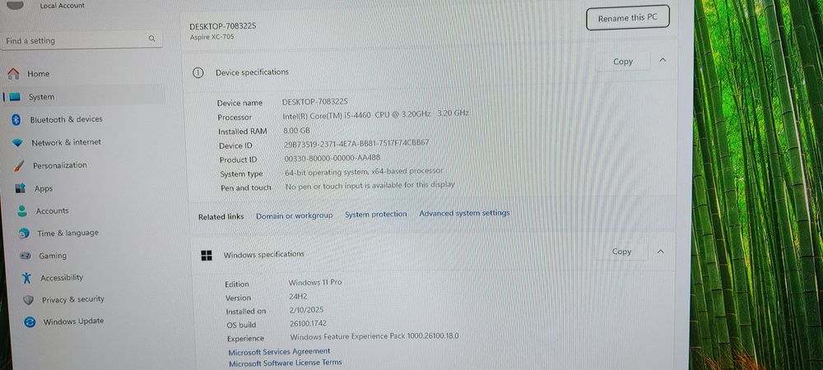Screen dimensions: 823x370
Task: Collapse the Windows specifications section chevron
Action: 661,252
